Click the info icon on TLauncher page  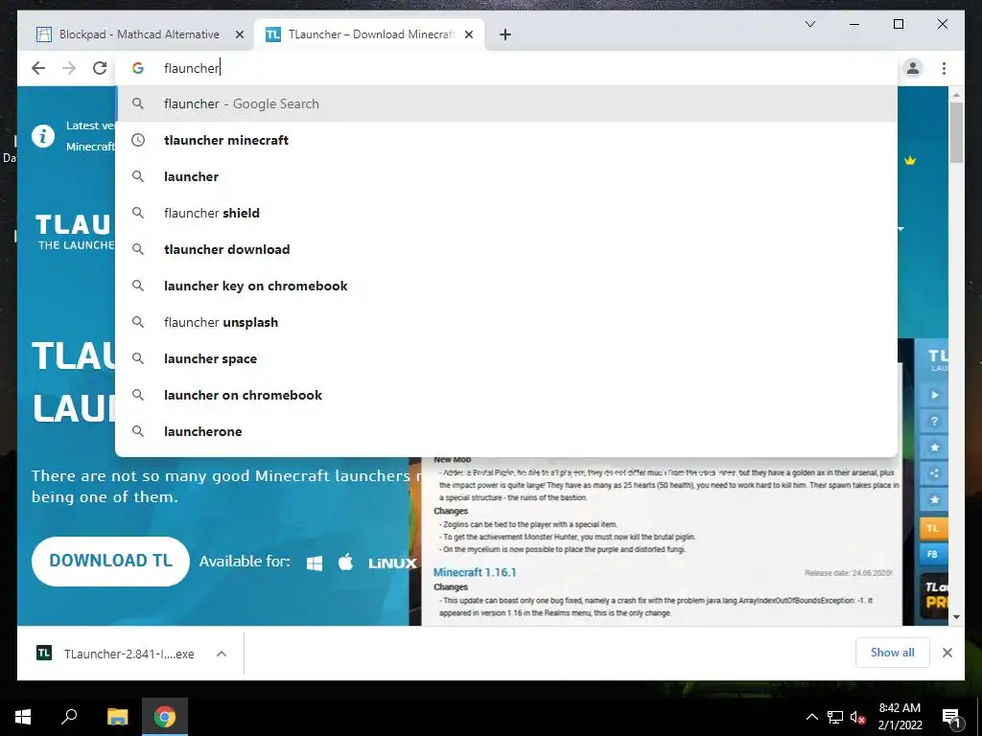tap(43, 136)
